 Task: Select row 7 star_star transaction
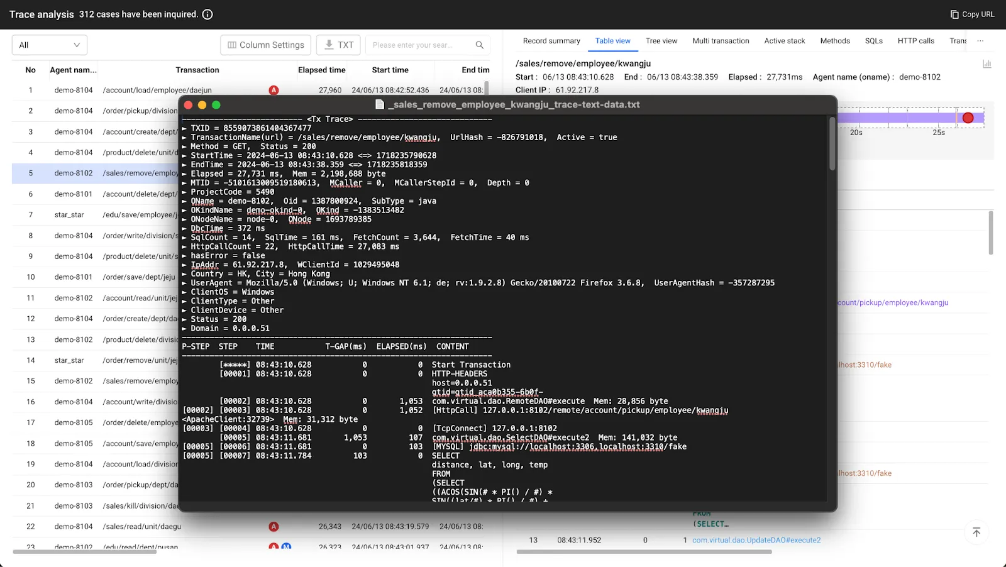pos(96,214)
